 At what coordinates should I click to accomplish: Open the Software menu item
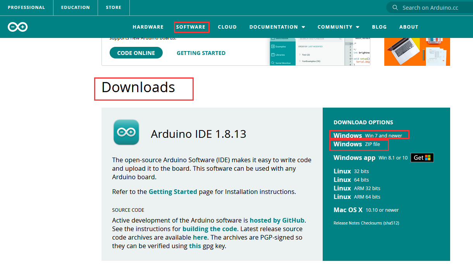coord(191,27)
